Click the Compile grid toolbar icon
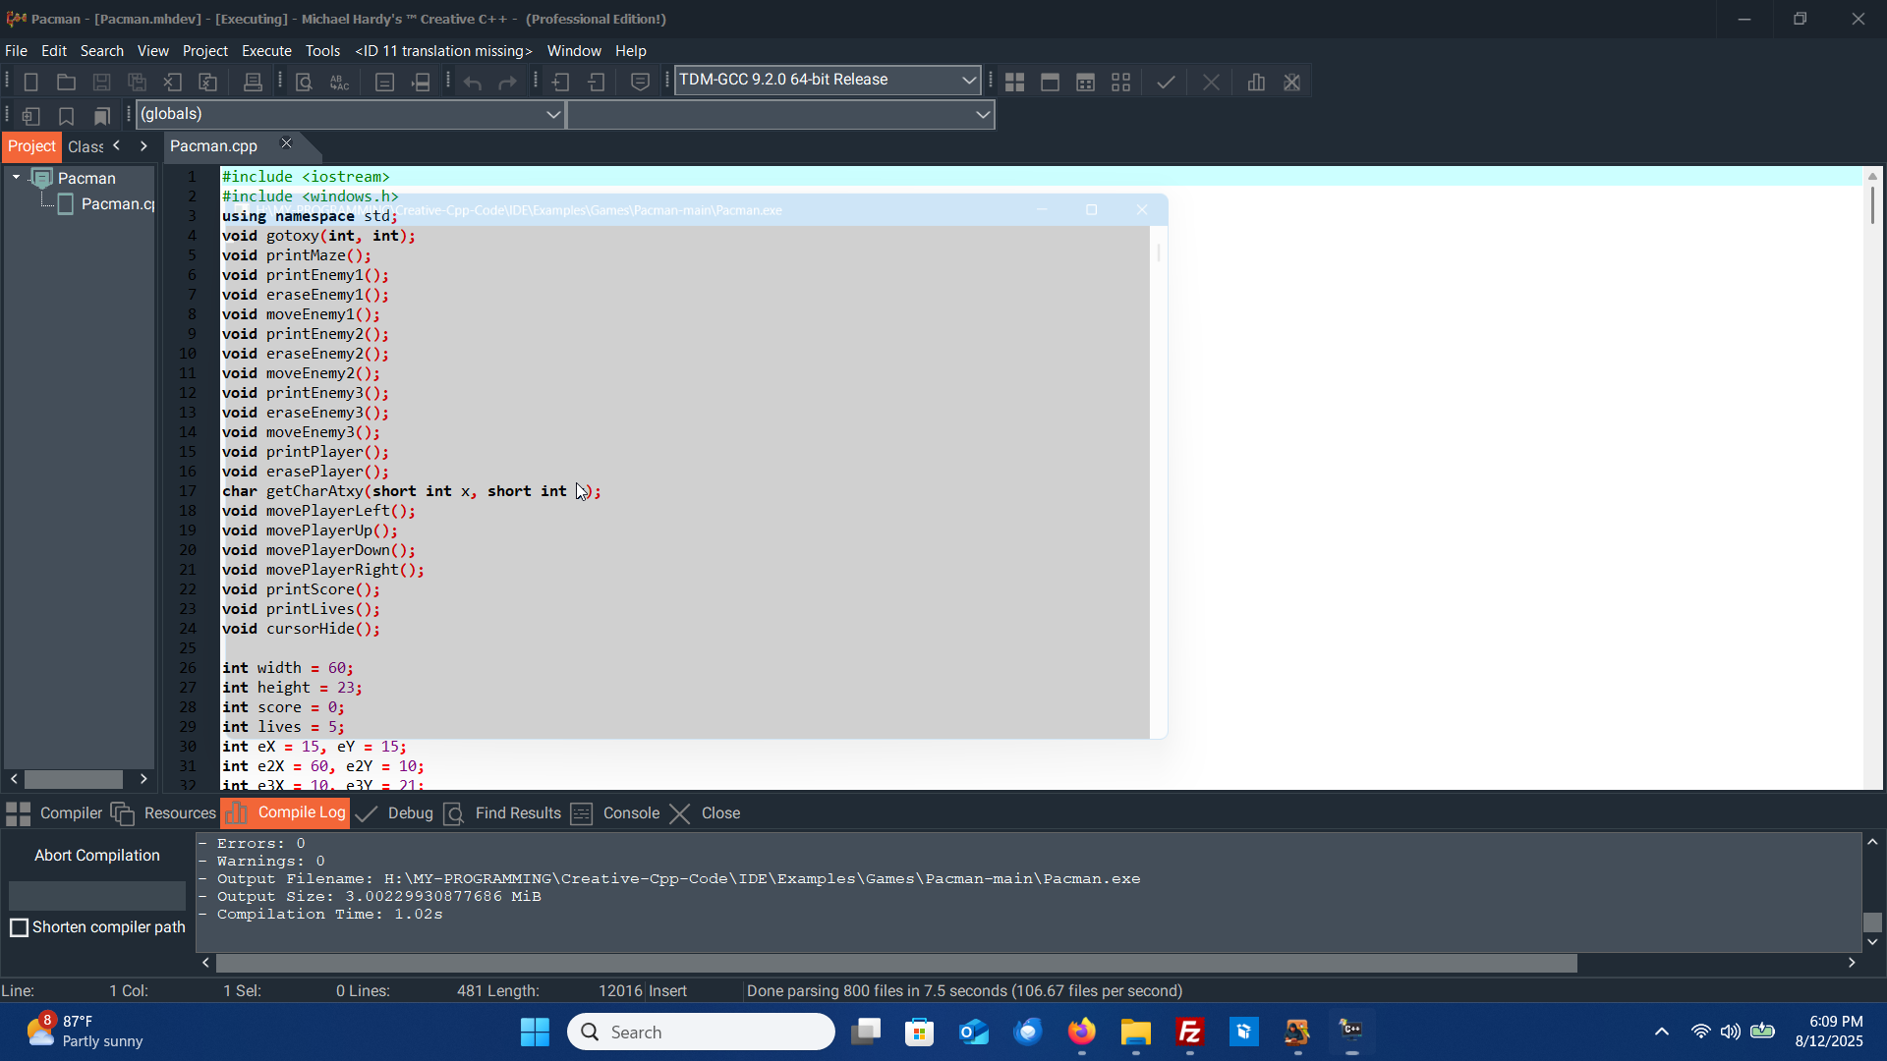1887x1061 pixels. 1014,83
